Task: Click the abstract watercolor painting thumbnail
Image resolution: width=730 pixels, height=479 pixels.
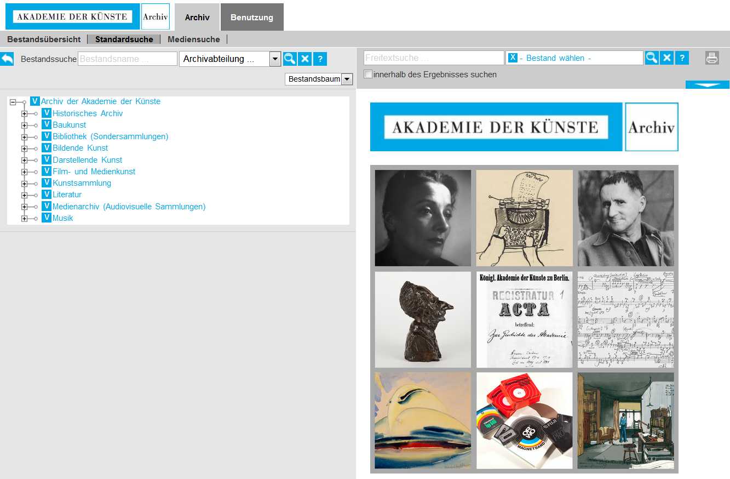Action: 423,421
